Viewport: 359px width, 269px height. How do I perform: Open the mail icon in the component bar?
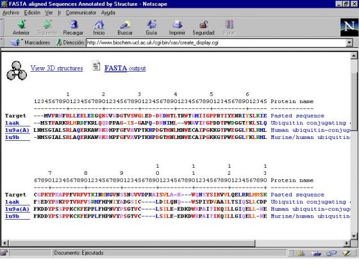(x=316, y=253)
